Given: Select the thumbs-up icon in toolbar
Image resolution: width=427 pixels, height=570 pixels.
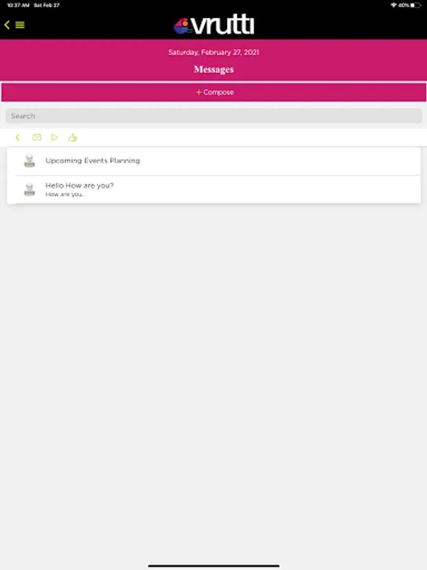Looking at the screenshot, I should tap(72, 137).
